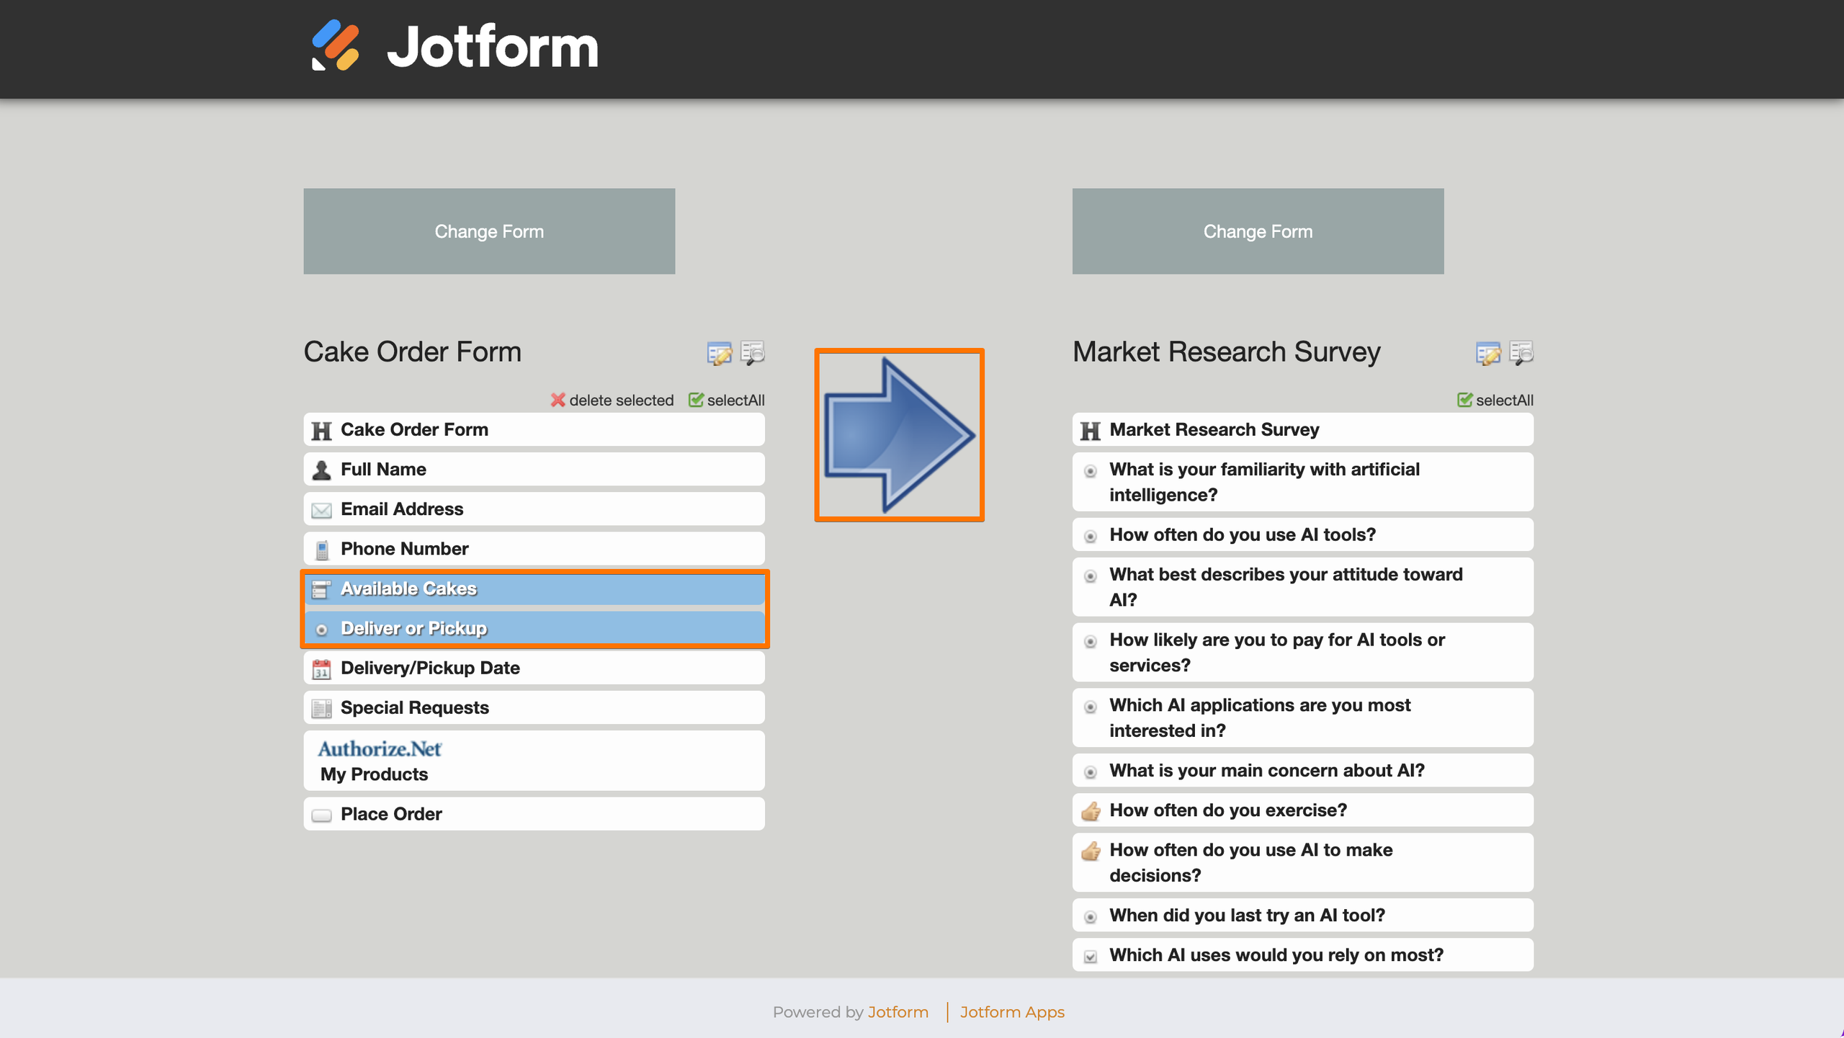1844x1038 pixels.
Task: Open edit form icon for Cake Order Form
Action: 719,353
